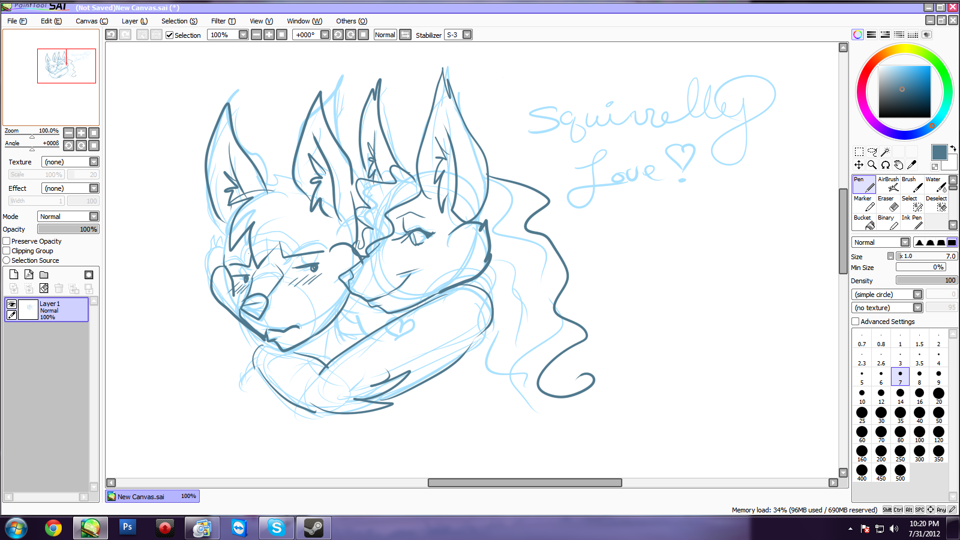This screenshot has width=960, height=540.
Task: Toggle the color wheel panel
Action: pos(858,35)
